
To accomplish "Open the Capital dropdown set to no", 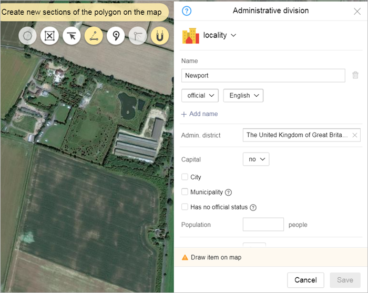I will [x=256, y=159].
